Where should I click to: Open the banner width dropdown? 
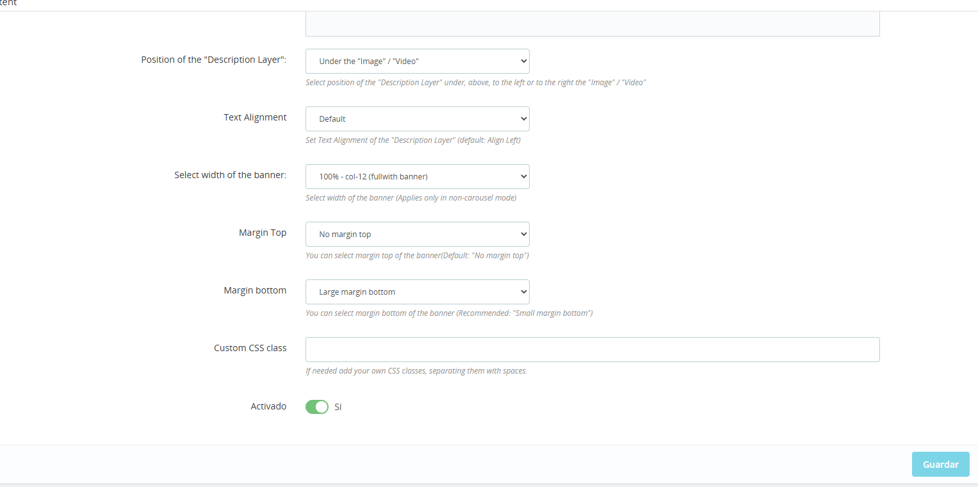point(417,177)
